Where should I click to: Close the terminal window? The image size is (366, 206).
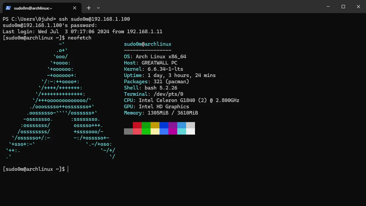[358, 7]
